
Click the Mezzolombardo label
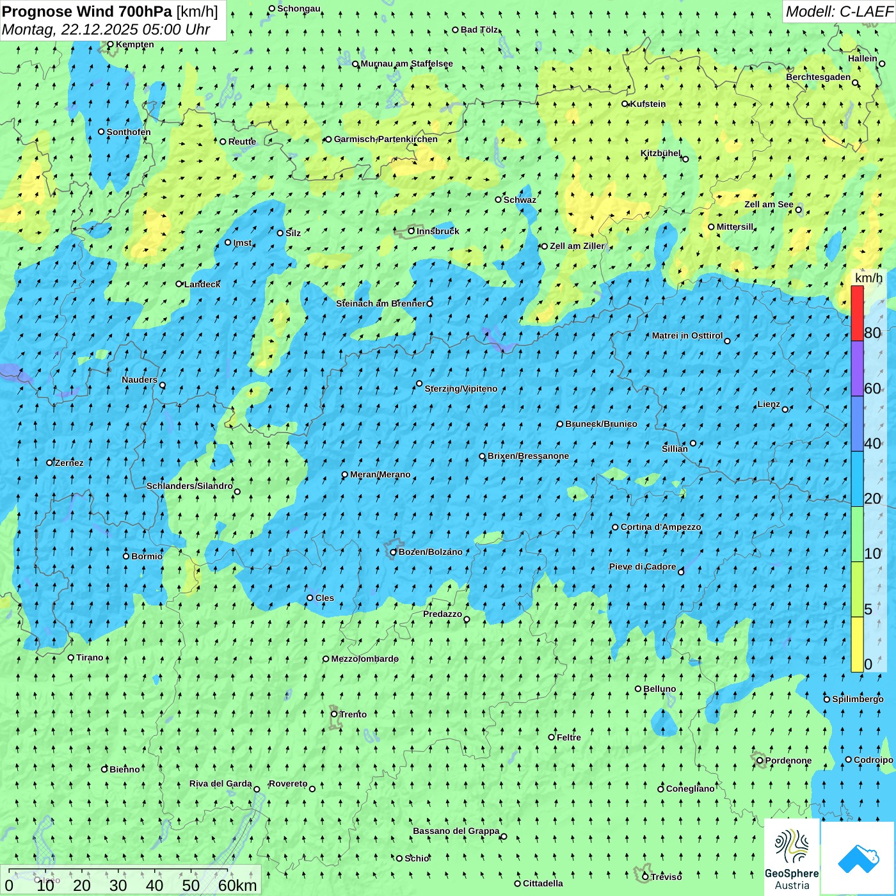click(x=365, y=659)
